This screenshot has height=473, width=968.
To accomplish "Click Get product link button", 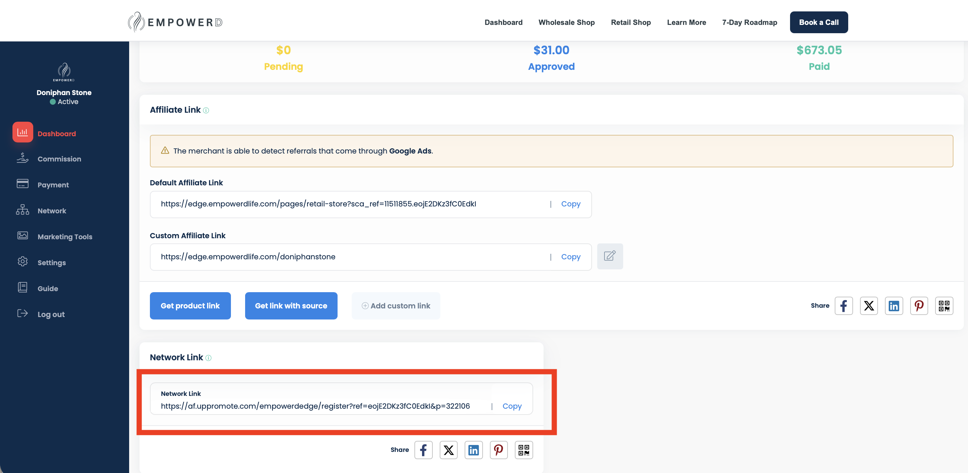I will coord(190,306).
